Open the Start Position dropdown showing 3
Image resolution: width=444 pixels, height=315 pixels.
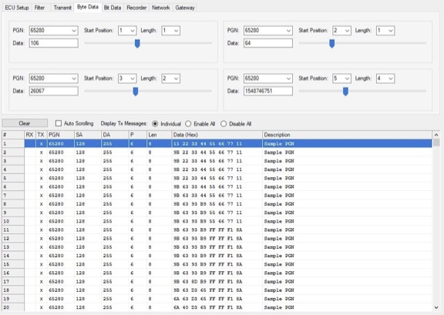pos(127,79)
